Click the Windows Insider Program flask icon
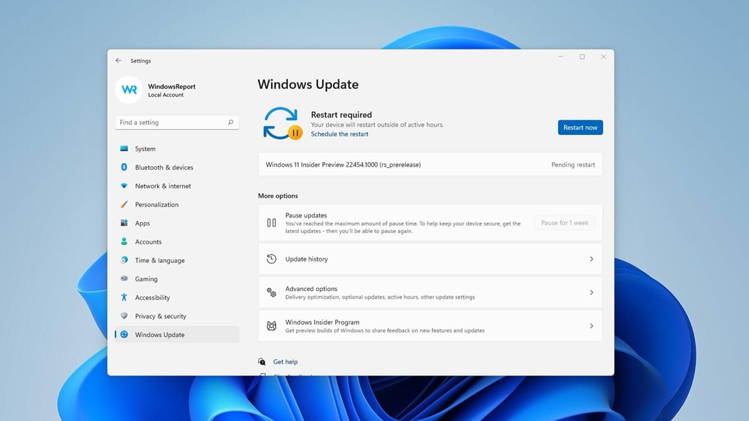The width and height of the screenshot is (749, 421). 271,326
